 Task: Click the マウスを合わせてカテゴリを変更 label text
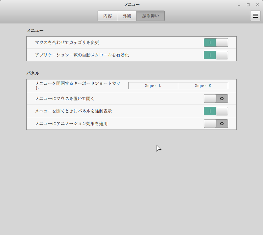pos(67,43)
